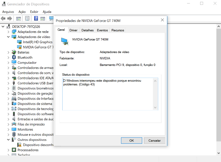Click the 'Barramento PCI 9, dispositivo 0, função 0' value
Screen dimensions: 221x162
tap(127, 65)
